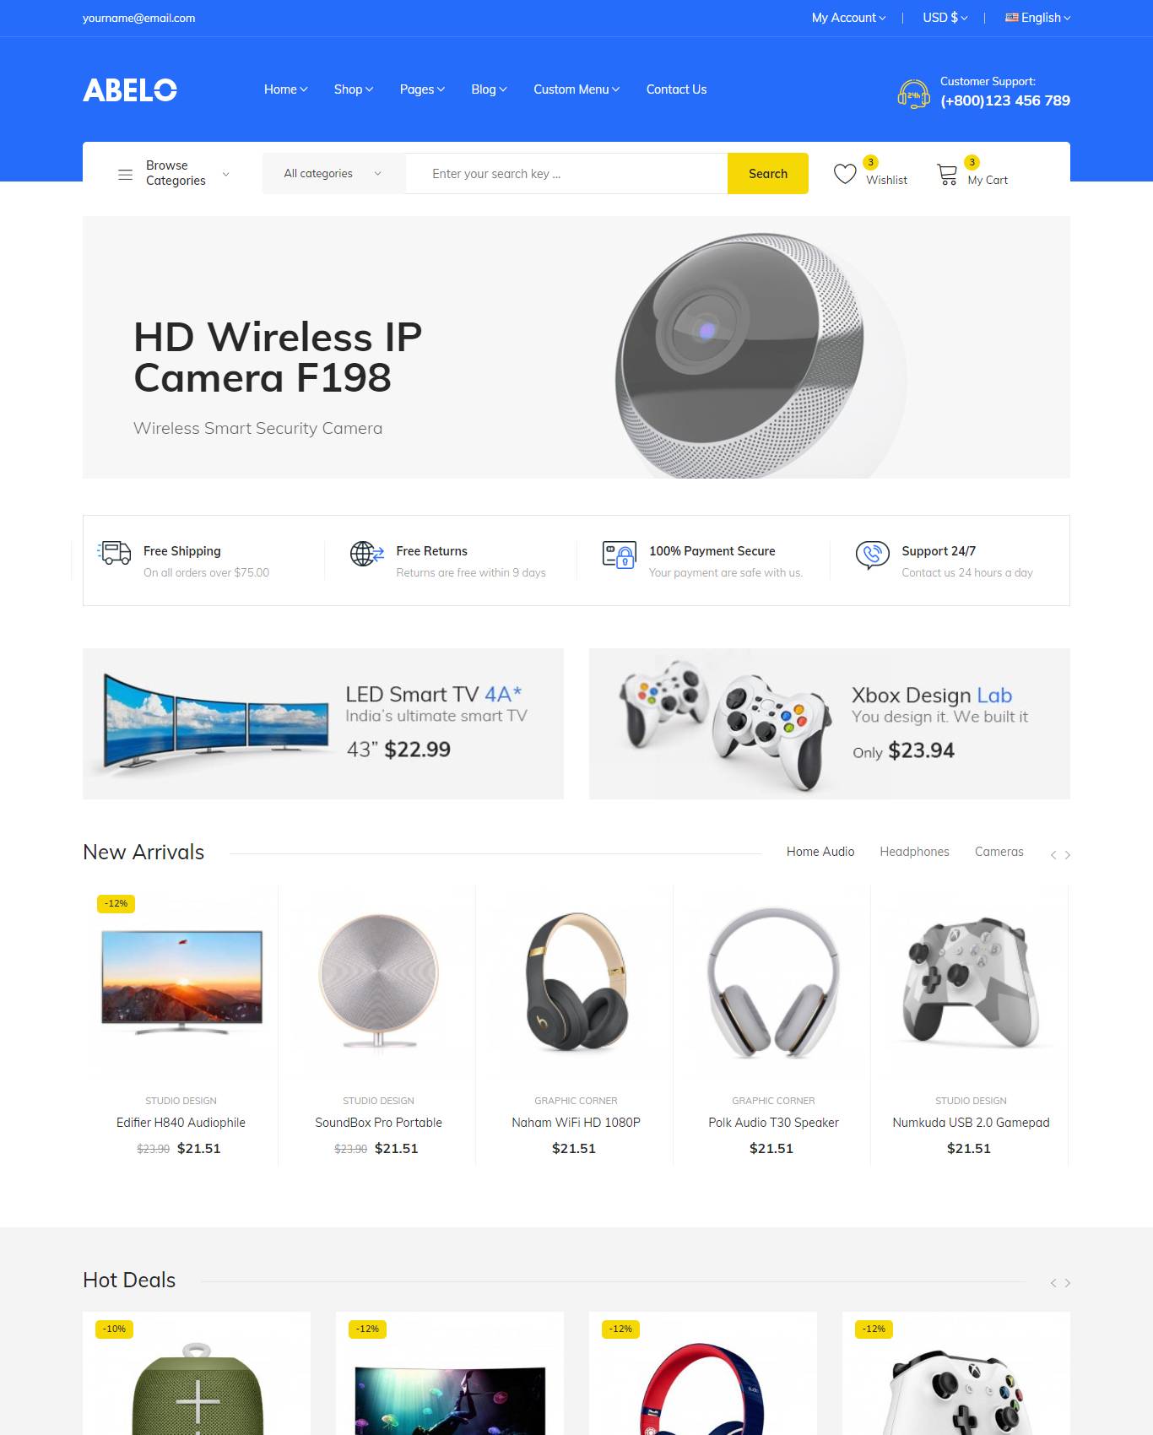The width and height of the screenshot is (1153, 1435).
Task: Click the ABELO logo
Action: coord(130,89)
